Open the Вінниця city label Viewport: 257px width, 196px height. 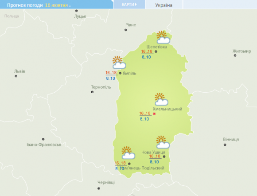click(x=231, y=139)
